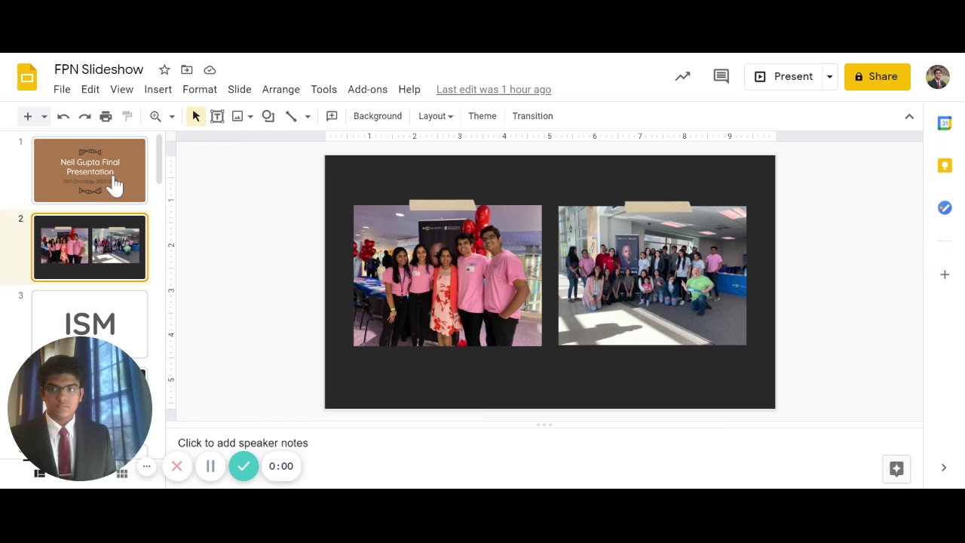Open the Layout dropdown

click(435, 116)
